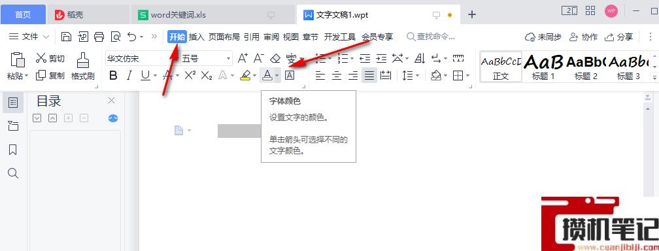Select 正文 style thumbnail
659x251 pixels.
tap(501, 67)
